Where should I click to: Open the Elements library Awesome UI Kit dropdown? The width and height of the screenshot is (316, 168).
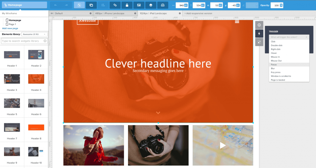[x=34, y=34]
